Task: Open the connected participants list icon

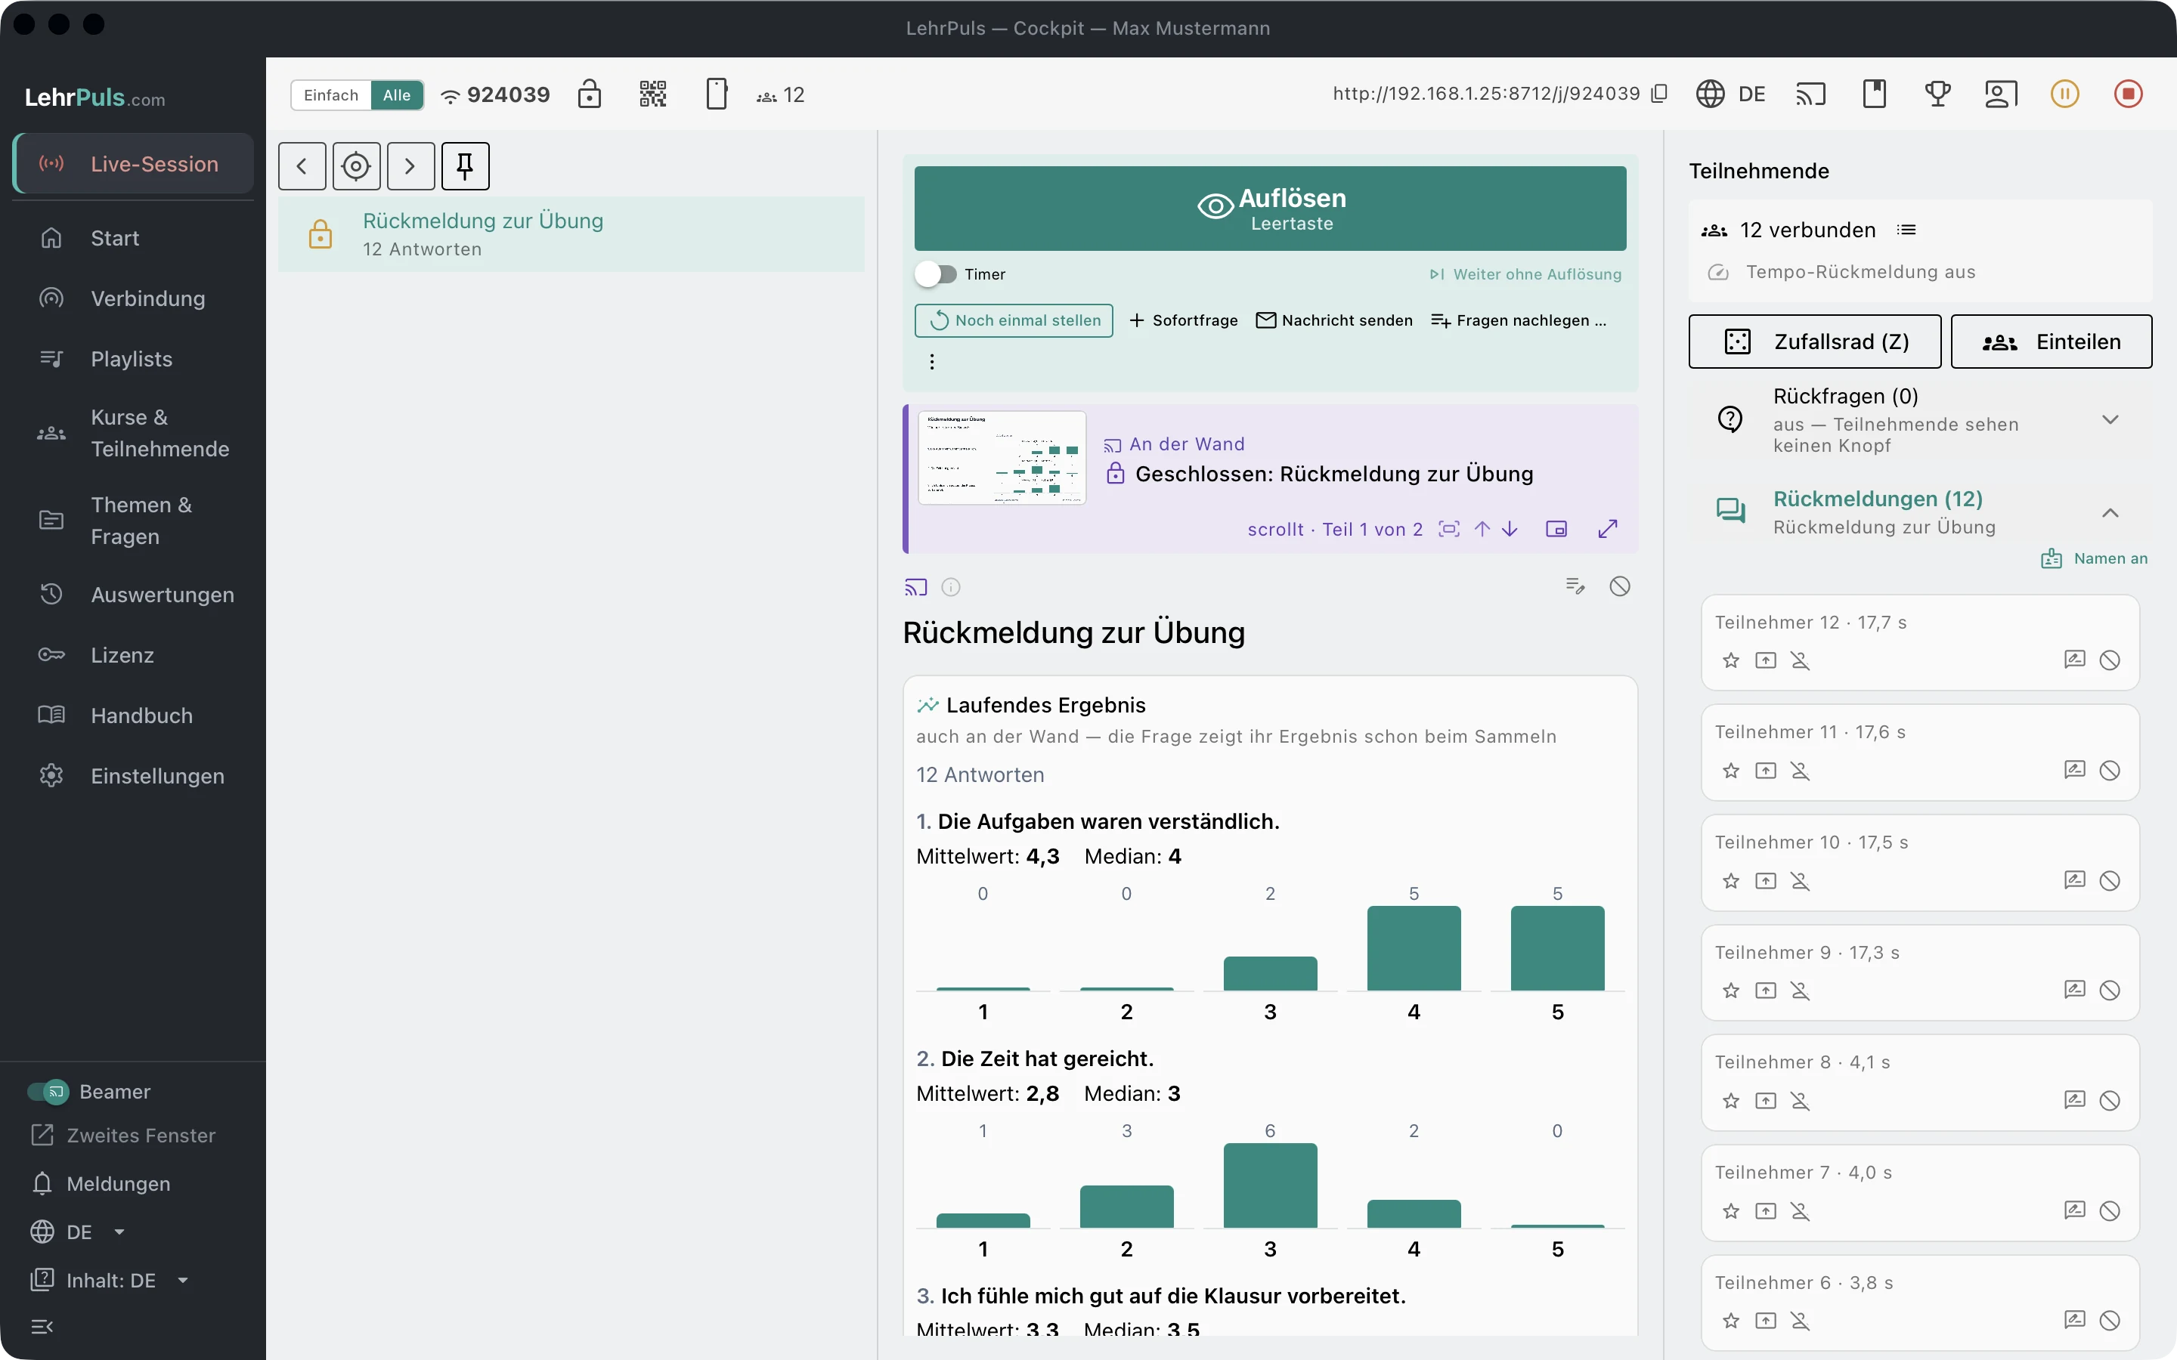Action: click(x=1906, y=230)
